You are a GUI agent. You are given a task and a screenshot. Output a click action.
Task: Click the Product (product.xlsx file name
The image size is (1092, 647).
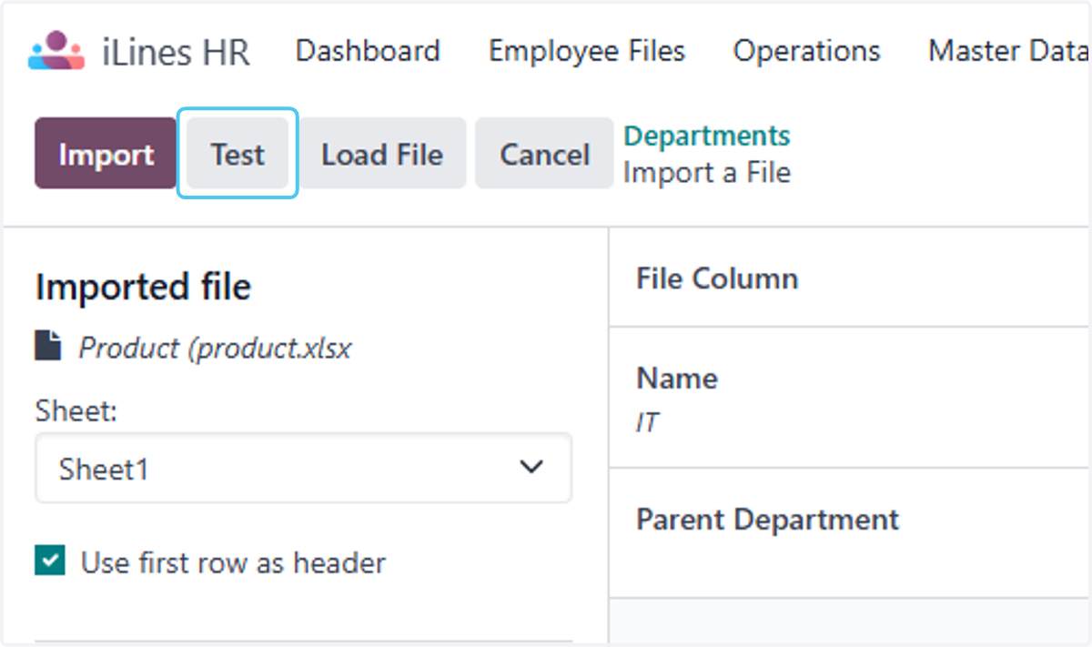[216, 348]
